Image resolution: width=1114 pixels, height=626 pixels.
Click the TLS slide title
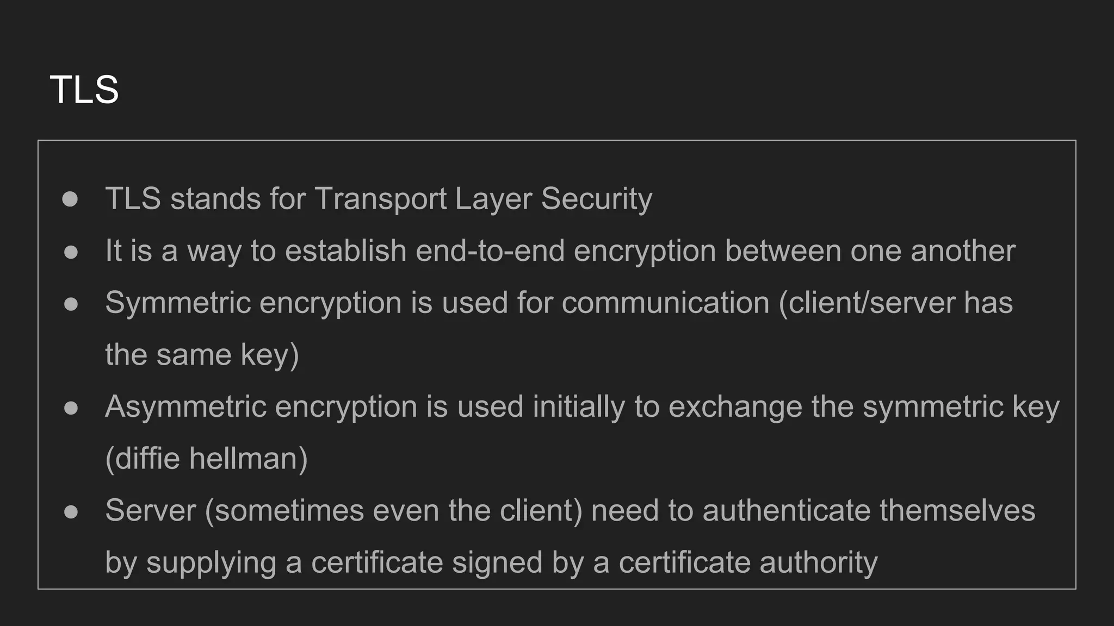[84, 90]
